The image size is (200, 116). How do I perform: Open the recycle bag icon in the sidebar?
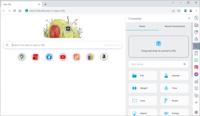pos(196,39)
